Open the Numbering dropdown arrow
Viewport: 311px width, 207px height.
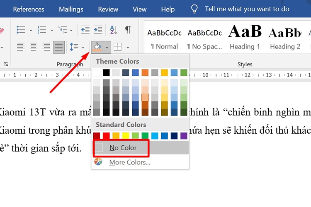[51, 30]
